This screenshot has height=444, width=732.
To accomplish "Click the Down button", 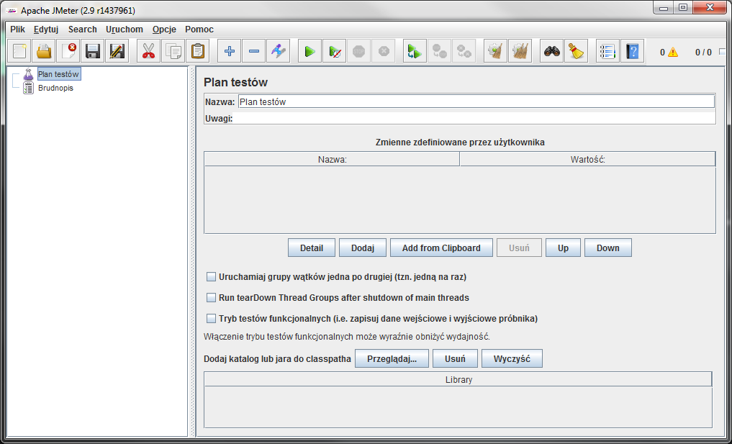I will click(x=607, y=248).
